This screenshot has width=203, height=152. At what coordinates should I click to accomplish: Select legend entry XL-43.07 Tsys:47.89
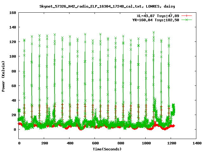click(x=158, y=16)
